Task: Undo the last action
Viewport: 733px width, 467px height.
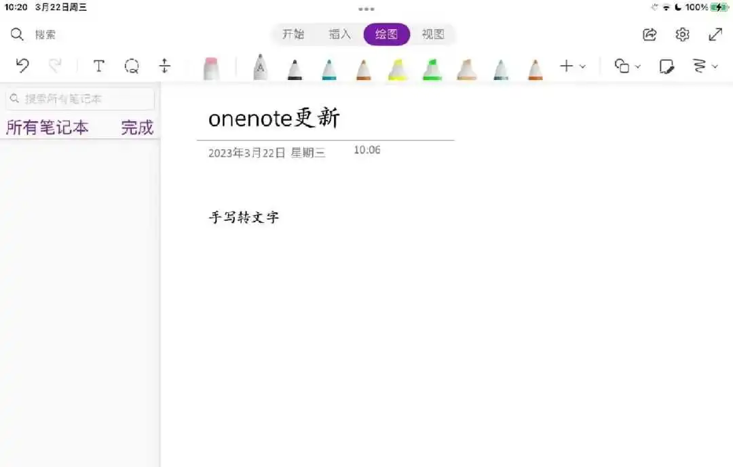Action: 22,65
